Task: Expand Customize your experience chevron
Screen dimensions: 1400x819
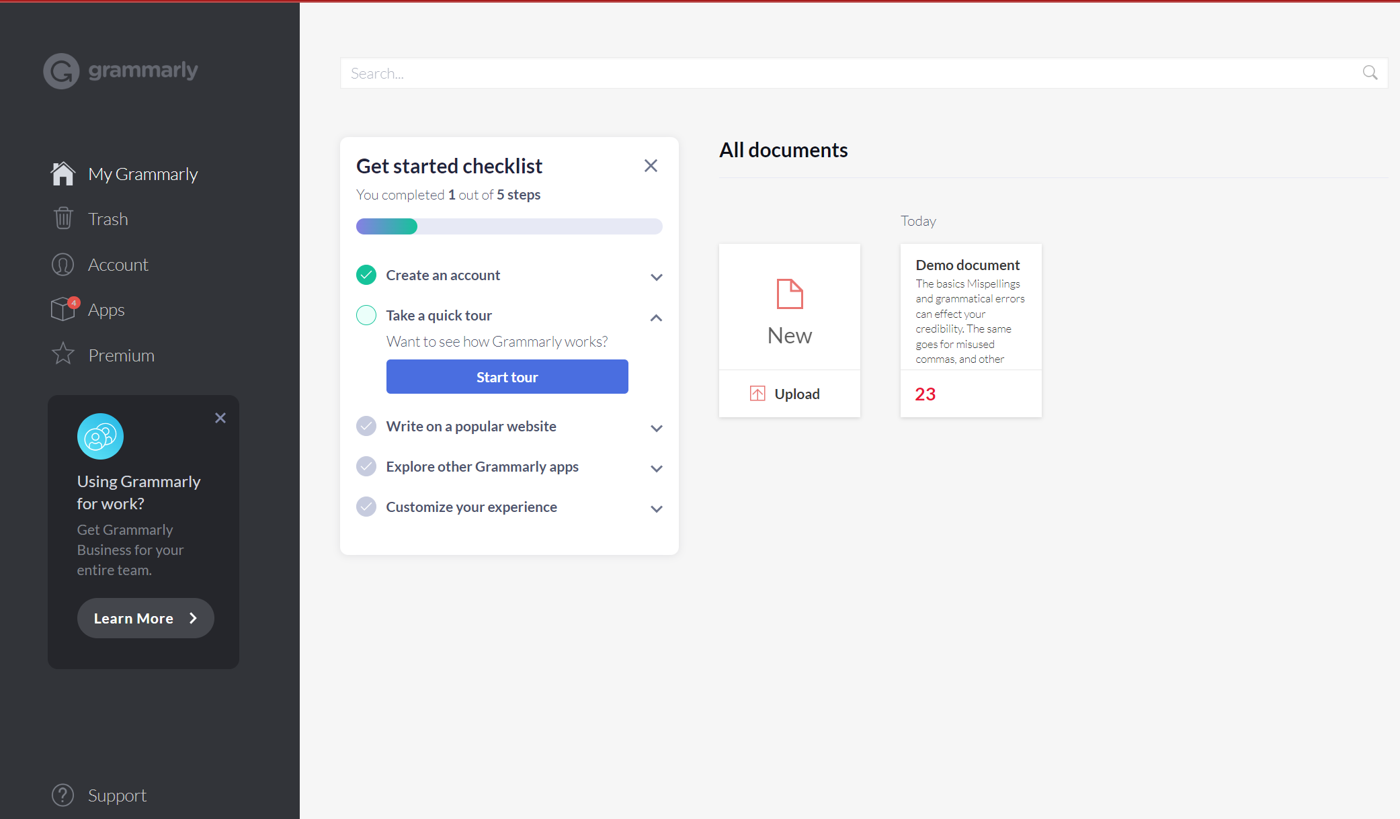Action: [657, 509]
